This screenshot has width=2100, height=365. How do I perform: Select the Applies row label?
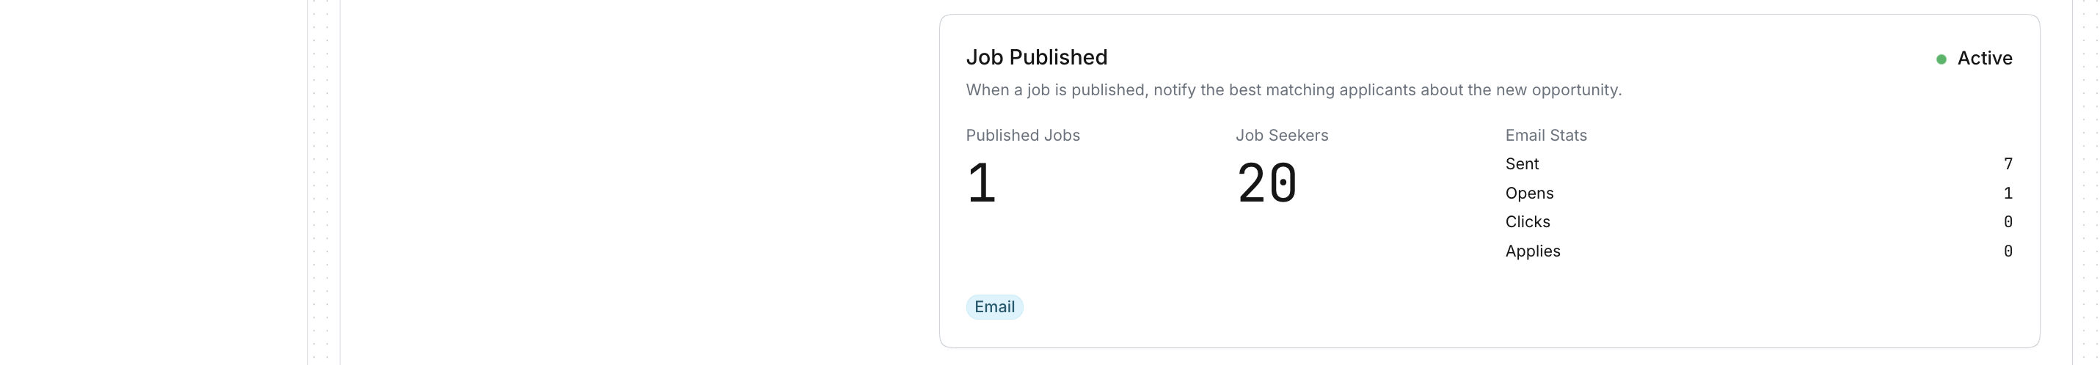point(1533,251)
